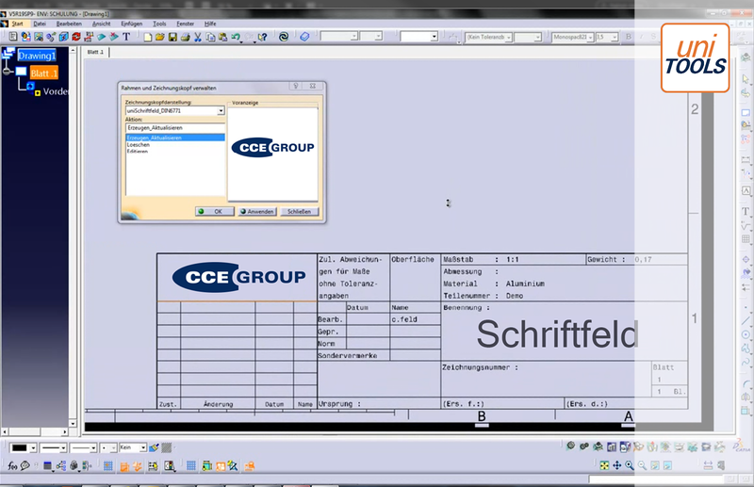The image size is (754, 487).
Task: Click the Schließen button
Action: tap(299, 212)
